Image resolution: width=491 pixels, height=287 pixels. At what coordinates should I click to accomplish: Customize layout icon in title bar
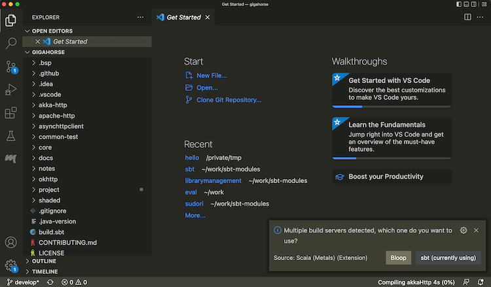484,5
